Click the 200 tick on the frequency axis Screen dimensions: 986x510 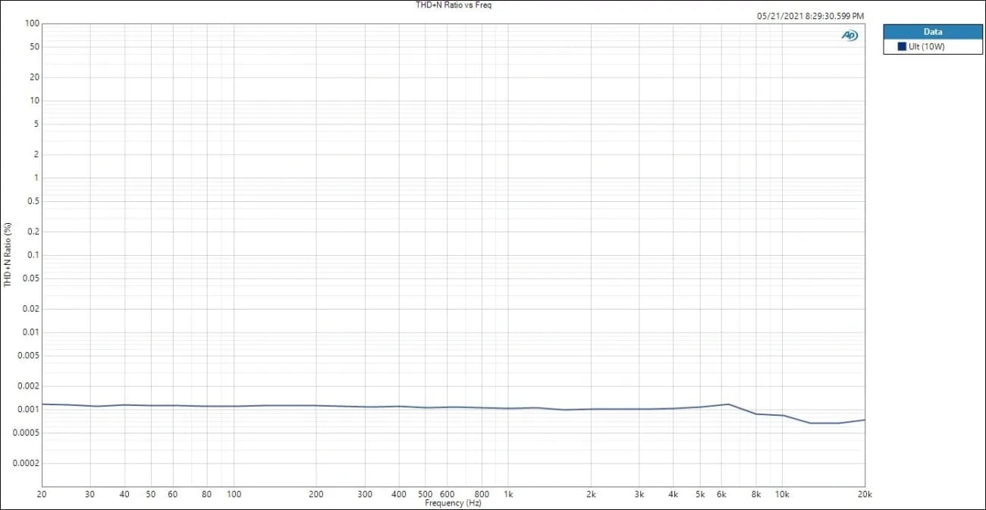click(x=316, y=494)
